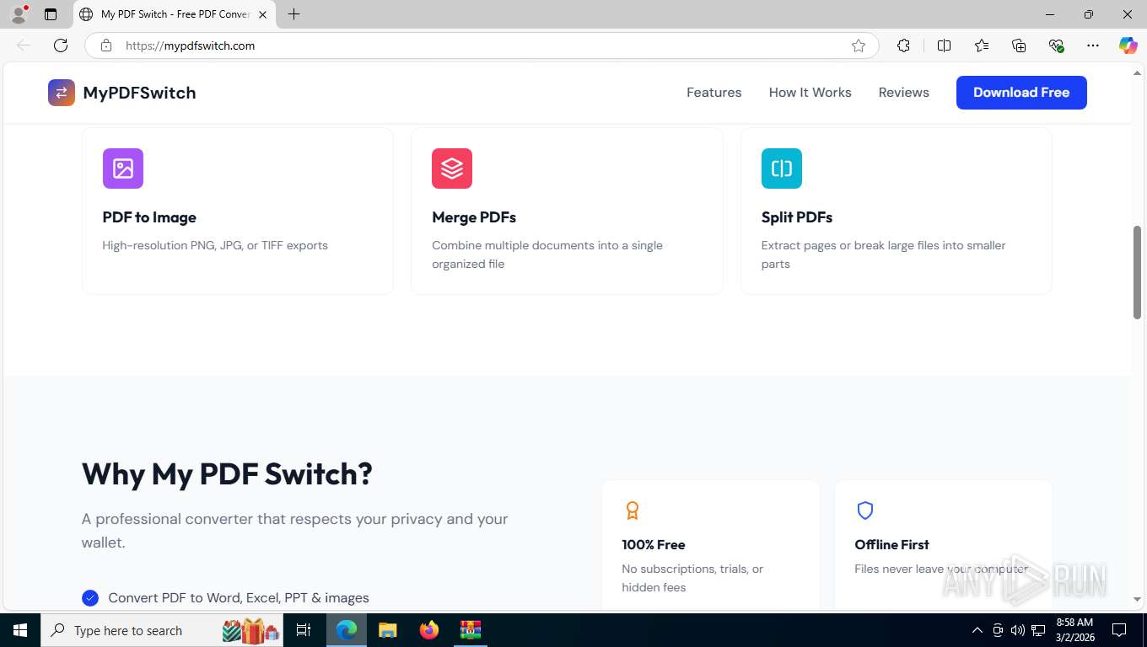
Task: Launch File Explorer from the taskbar
Action: (387, 630)
